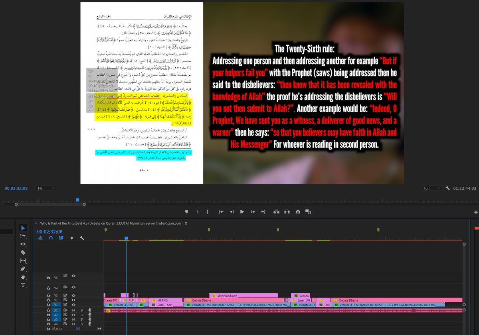This screenshot has height=335, width=479.
Task: Solo audio track A2
Action: 82,315
